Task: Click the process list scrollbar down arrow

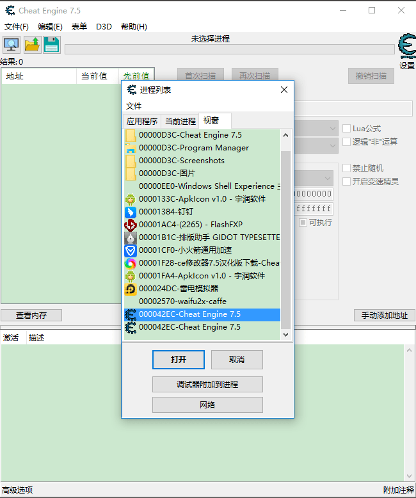Action: click(x=286, y=334)
